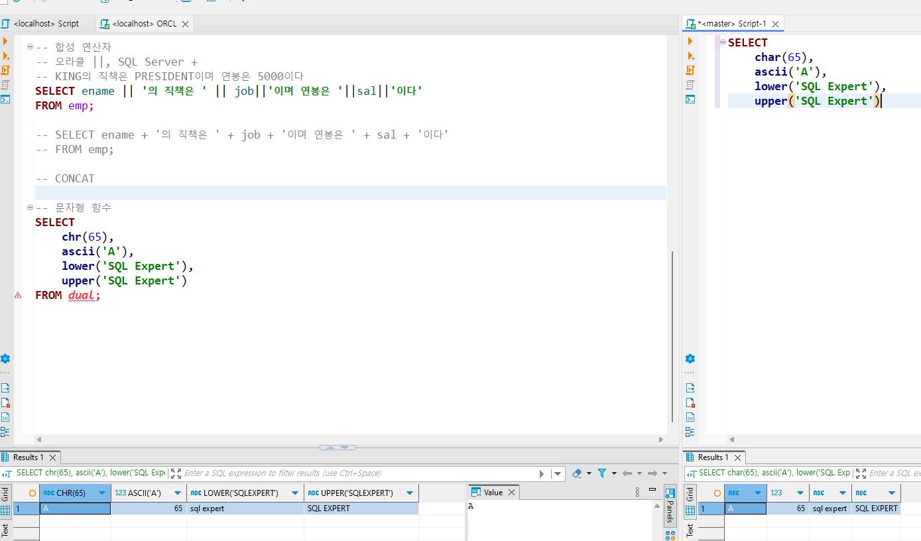Open ASCII('A') column dropdown arrow
Viewport: 921px width, 541px height.
178,493
